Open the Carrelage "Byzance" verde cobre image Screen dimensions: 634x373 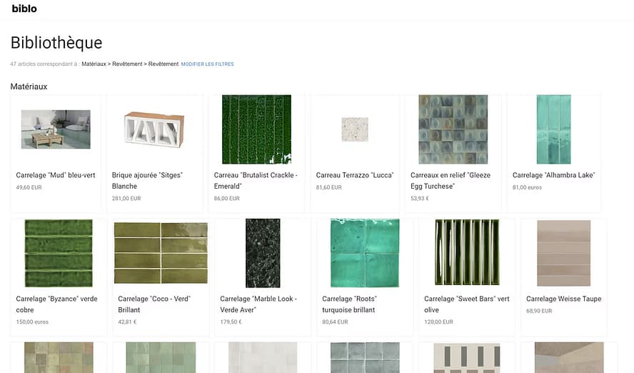pos(59,253)
